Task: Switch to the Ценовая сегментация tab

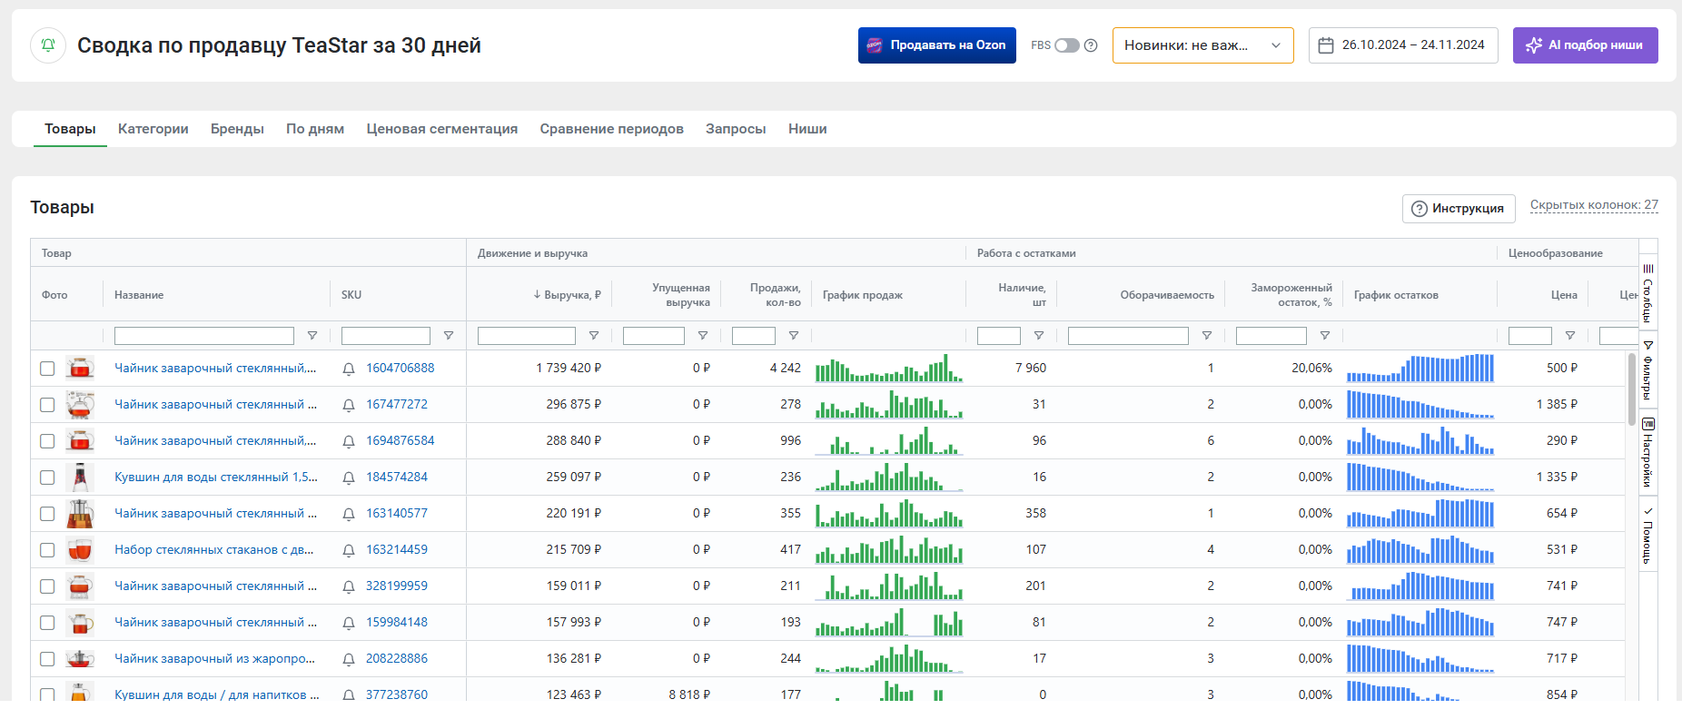Action: tap(442, 129)
